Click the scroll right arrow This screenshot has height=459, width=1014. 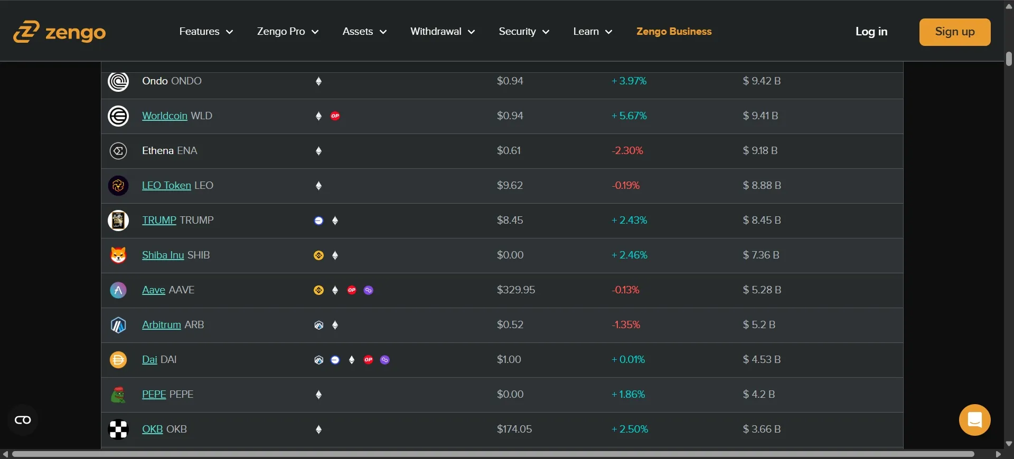click(x=998, y=454)
